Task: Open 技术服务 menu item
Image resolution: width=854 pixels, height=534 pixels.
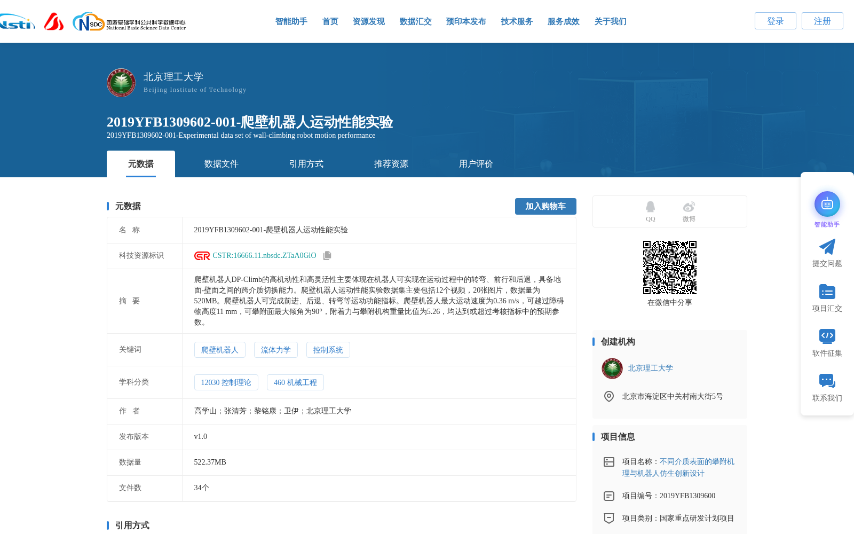Action: [x=517, y=21]
